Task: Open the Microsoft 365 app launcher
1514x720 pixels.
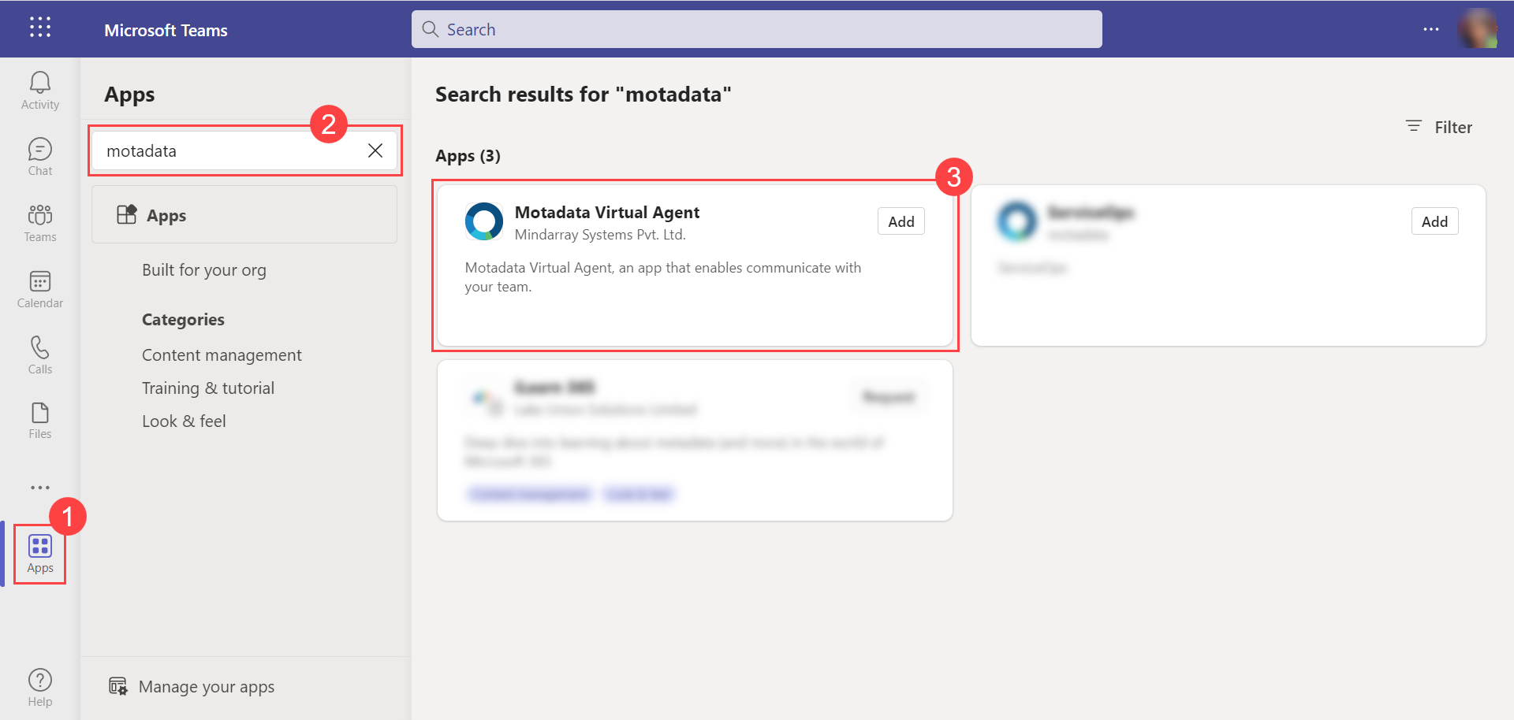Action: 39,28
